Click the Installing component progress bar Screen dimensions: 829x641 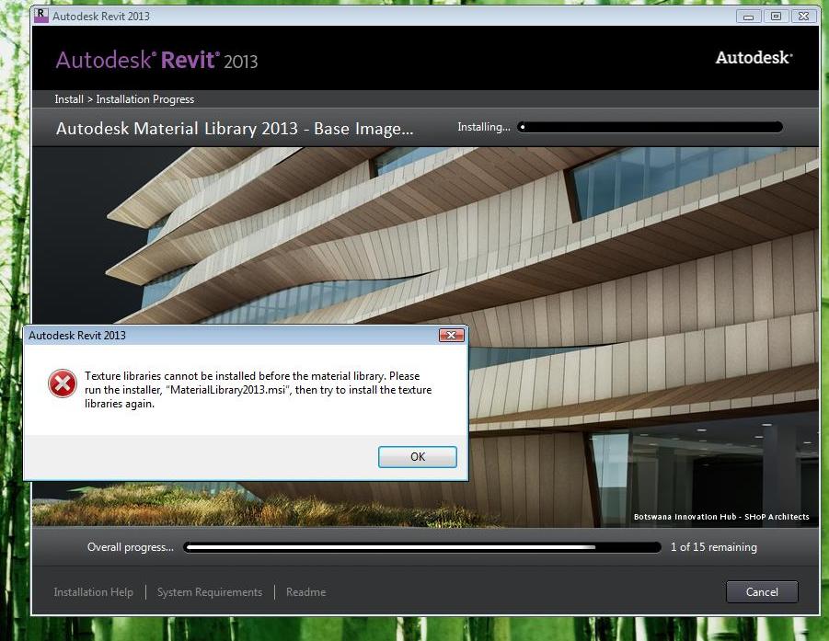point(650,127)
